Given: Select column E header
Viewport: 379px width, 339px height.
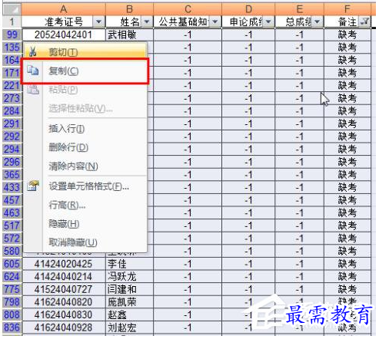Looking at the screenshot, I should [299, 10].
